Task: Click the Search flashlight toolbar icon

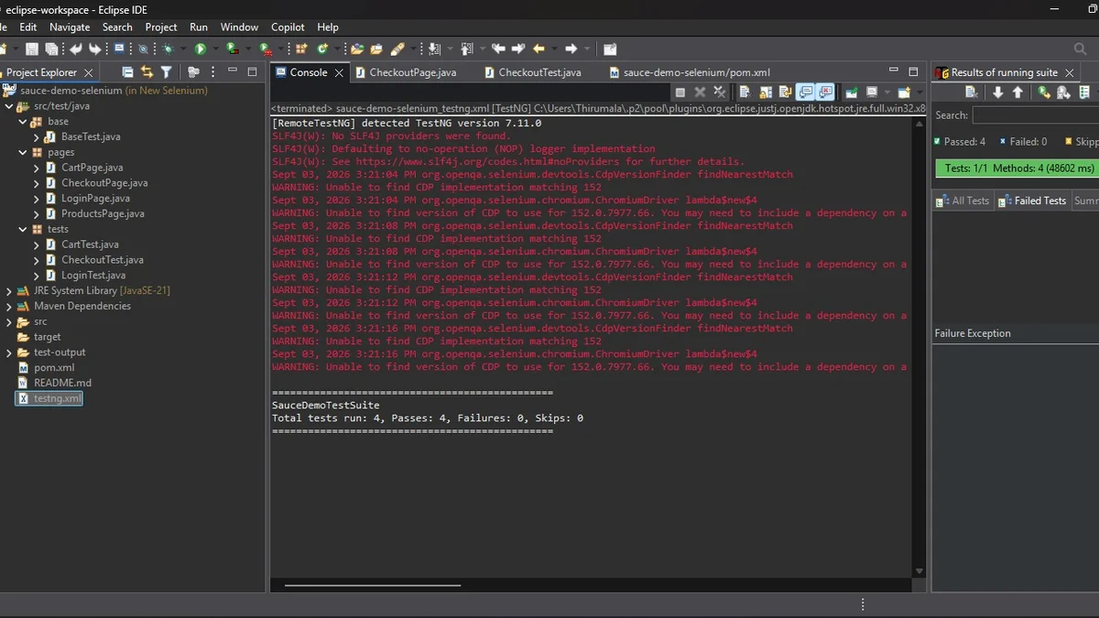Action: [398, 49]
